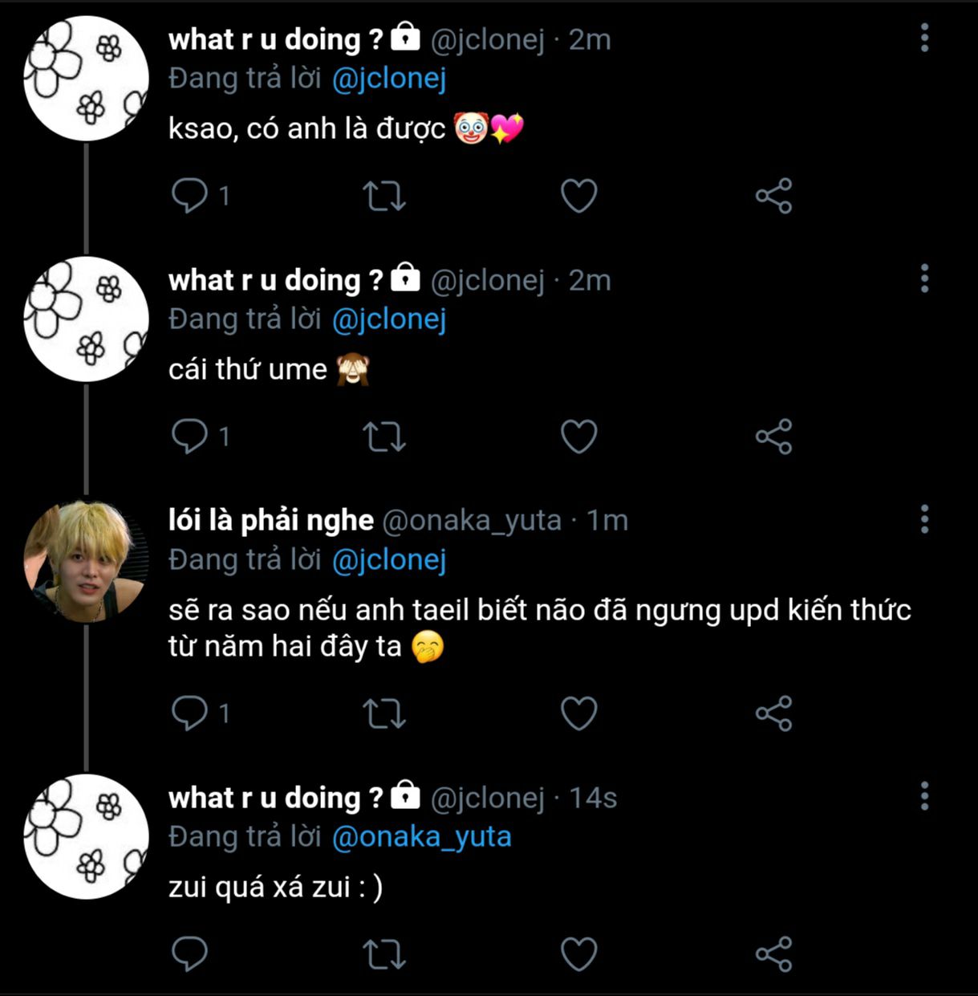
Task: Retweet the "zui quá xá zui" tweet
Action: 384,954
